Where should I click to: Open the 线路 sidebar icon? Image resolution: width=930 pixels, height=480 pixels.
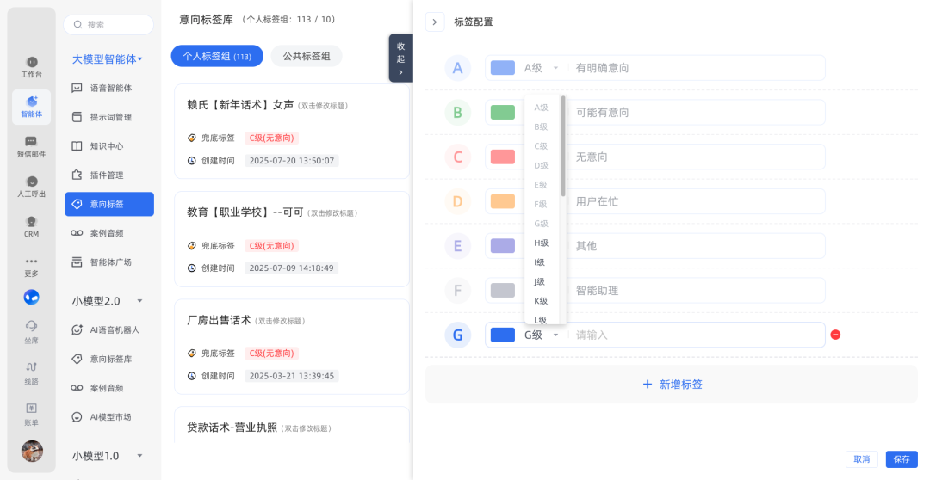(x=32, y=372)
